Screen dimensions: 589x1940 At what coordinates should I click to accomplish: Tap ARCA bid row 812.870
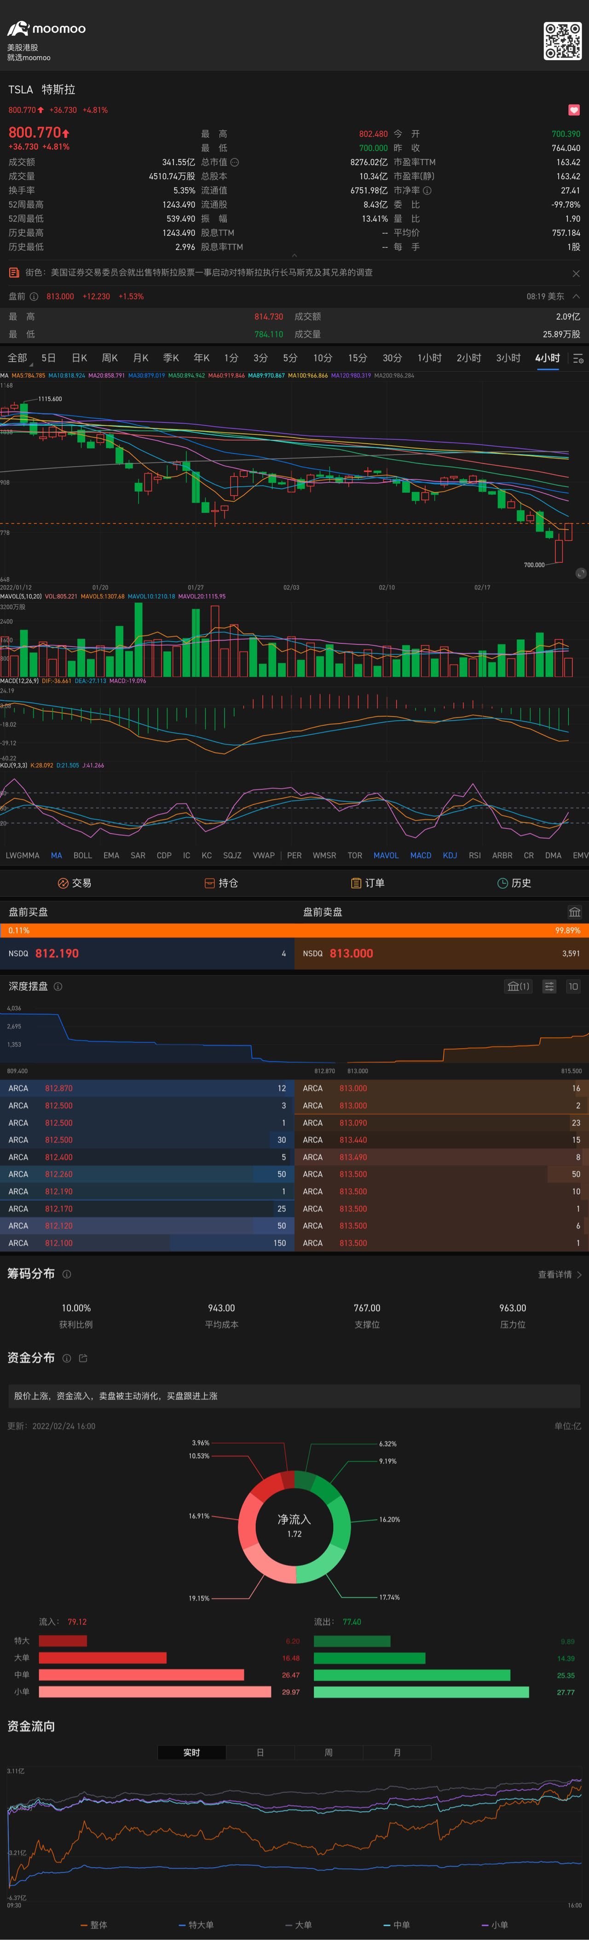[147, 1088]
